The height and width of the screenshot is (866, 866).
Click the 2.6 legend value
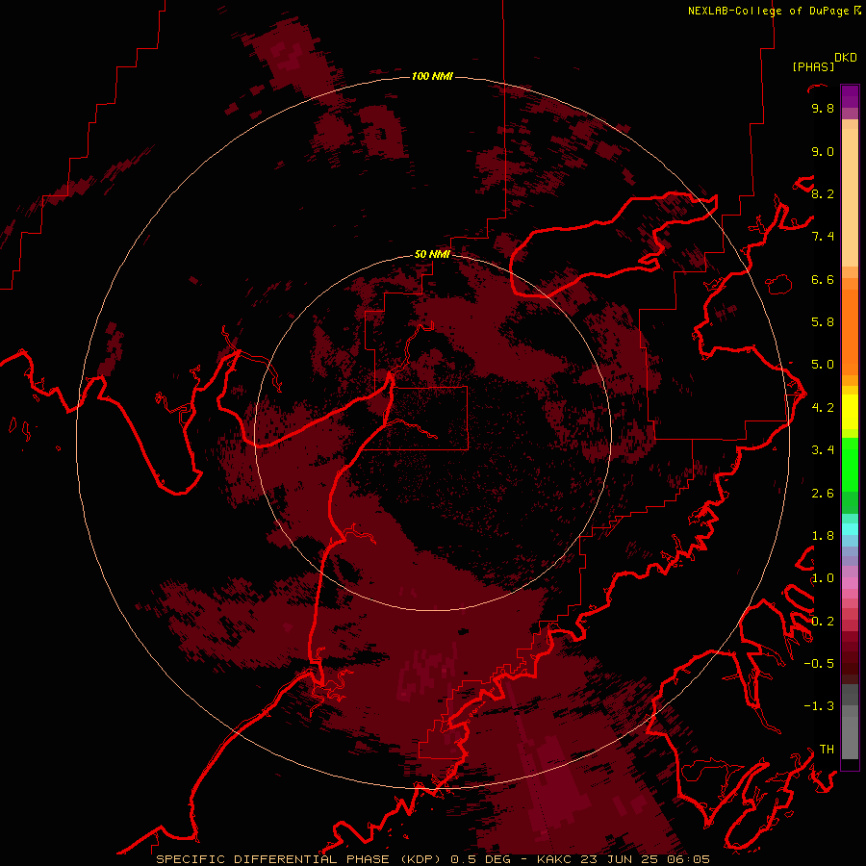pyautogui.click(x=823, y=494)
